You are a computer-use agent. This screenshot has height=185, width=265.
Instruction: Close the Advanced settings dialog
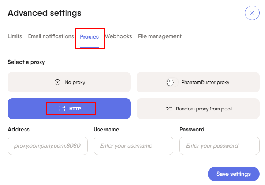252,13
